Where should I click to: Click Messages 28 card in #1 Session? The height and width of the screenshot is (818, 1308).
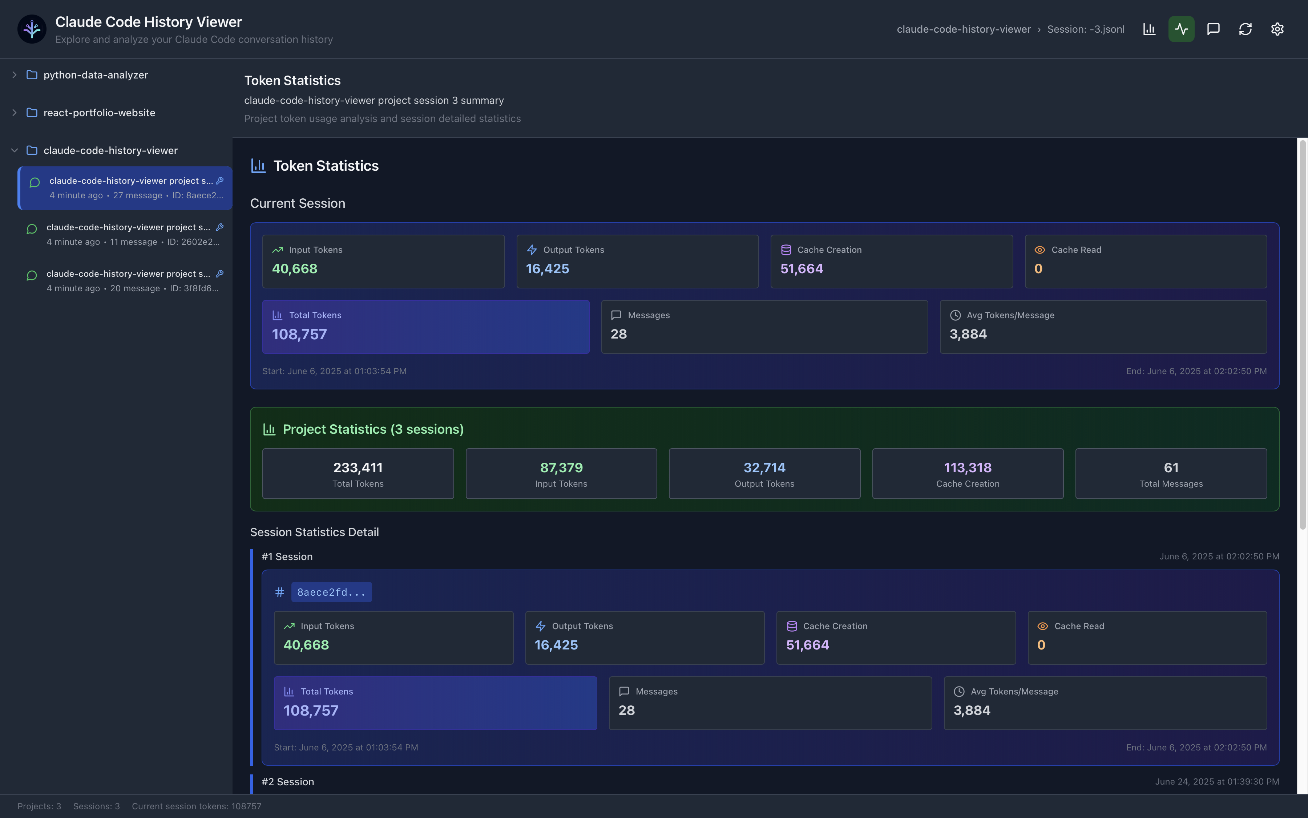[770, 703]
